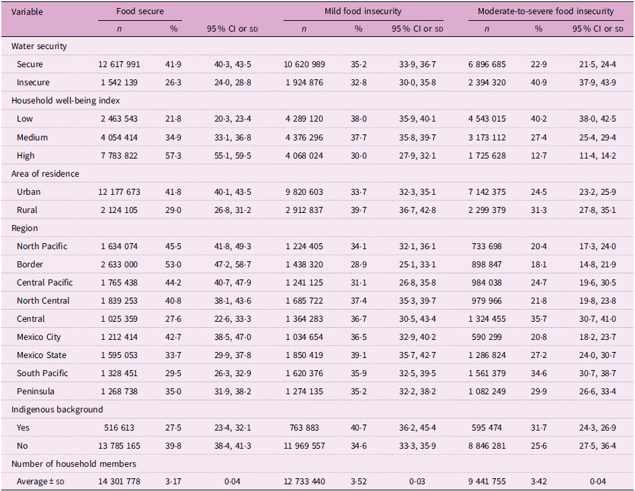Click the 'Food secure' column header

click(140, 11)
